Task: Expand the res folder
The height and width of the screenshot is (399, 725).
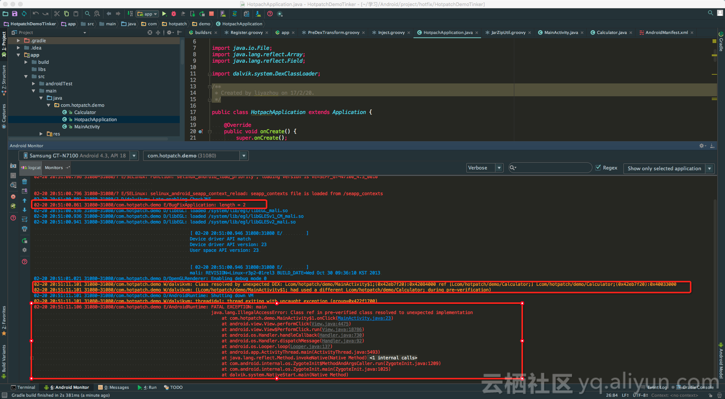Action: coord(41,134)
